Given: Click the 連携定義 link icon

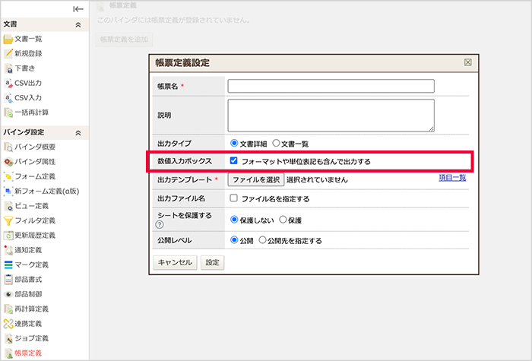Looking at the screenshot, I should [8, 324].
